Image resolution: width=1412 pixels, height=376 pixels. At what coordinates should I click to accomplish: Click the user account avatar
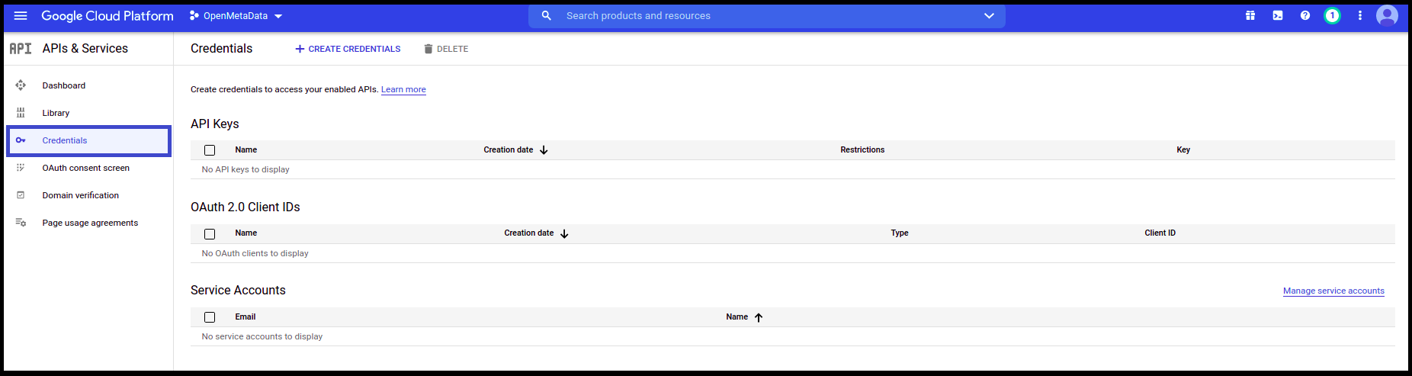[x=1387, y=15]
